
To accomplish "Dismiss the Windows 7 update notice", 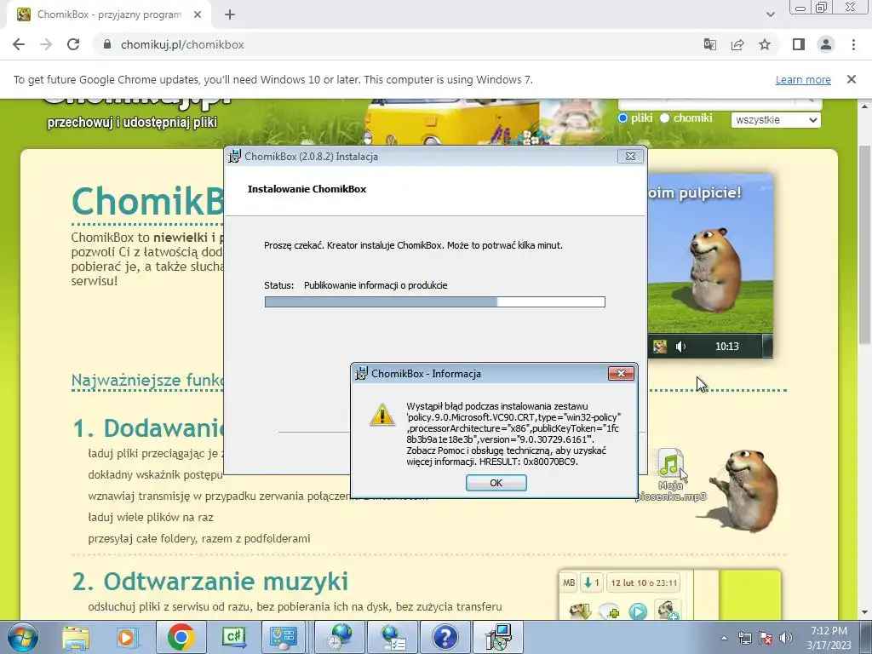I will [x=851, y=79].
